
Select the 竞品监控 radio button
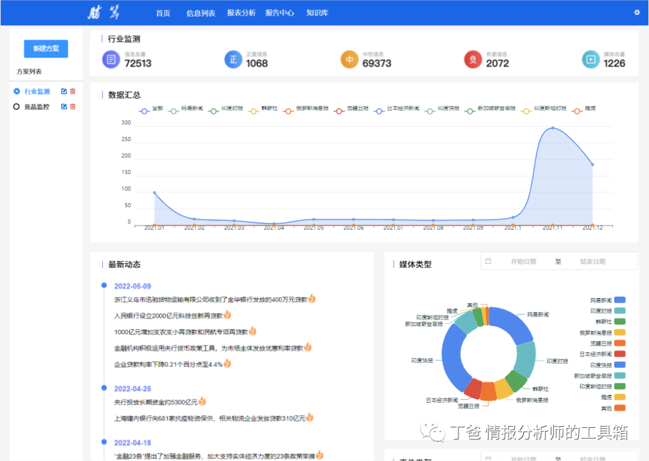pyautogui.click(x=17, y=106)
